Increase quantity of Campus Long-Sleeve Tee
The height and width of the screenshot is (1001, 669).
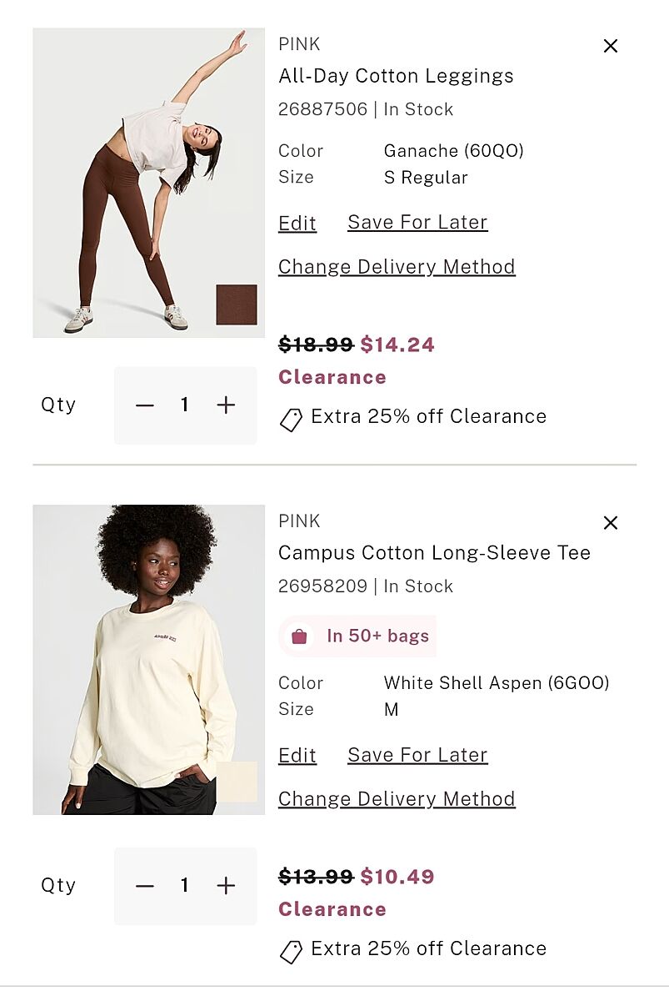point(226,886)
